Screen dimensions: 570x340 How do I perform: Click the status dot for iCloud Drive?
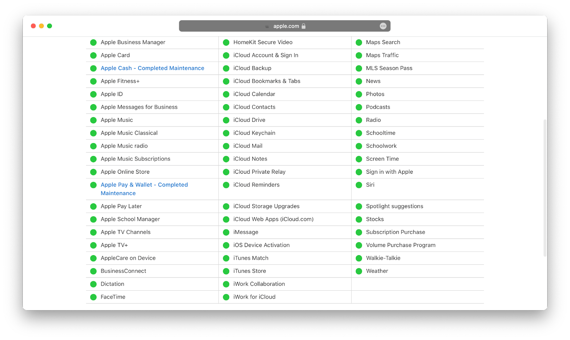226,120
